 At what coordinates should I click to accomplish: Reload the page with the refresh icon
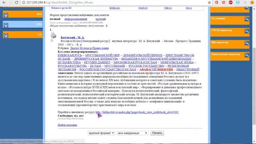16,2
